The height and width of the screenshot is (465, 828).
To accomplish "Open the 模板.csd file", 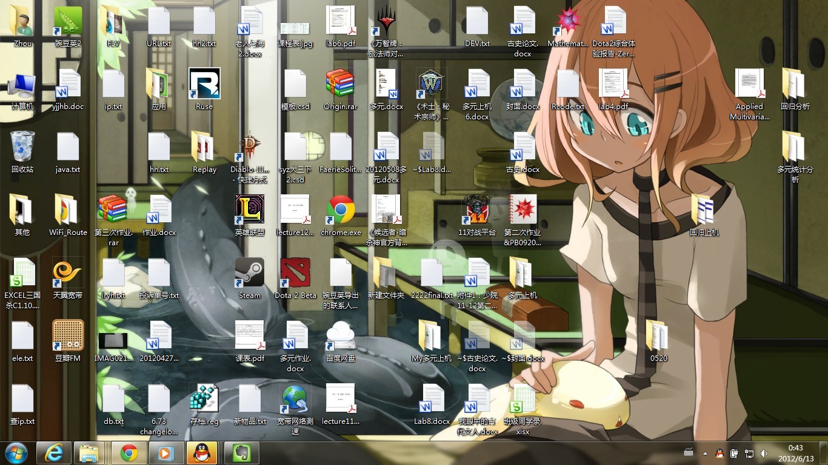I will [x=295, y=84].
